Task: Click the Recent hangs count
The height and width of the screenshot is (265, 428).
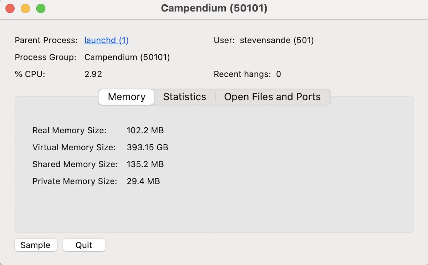Action: pos(279,74)
